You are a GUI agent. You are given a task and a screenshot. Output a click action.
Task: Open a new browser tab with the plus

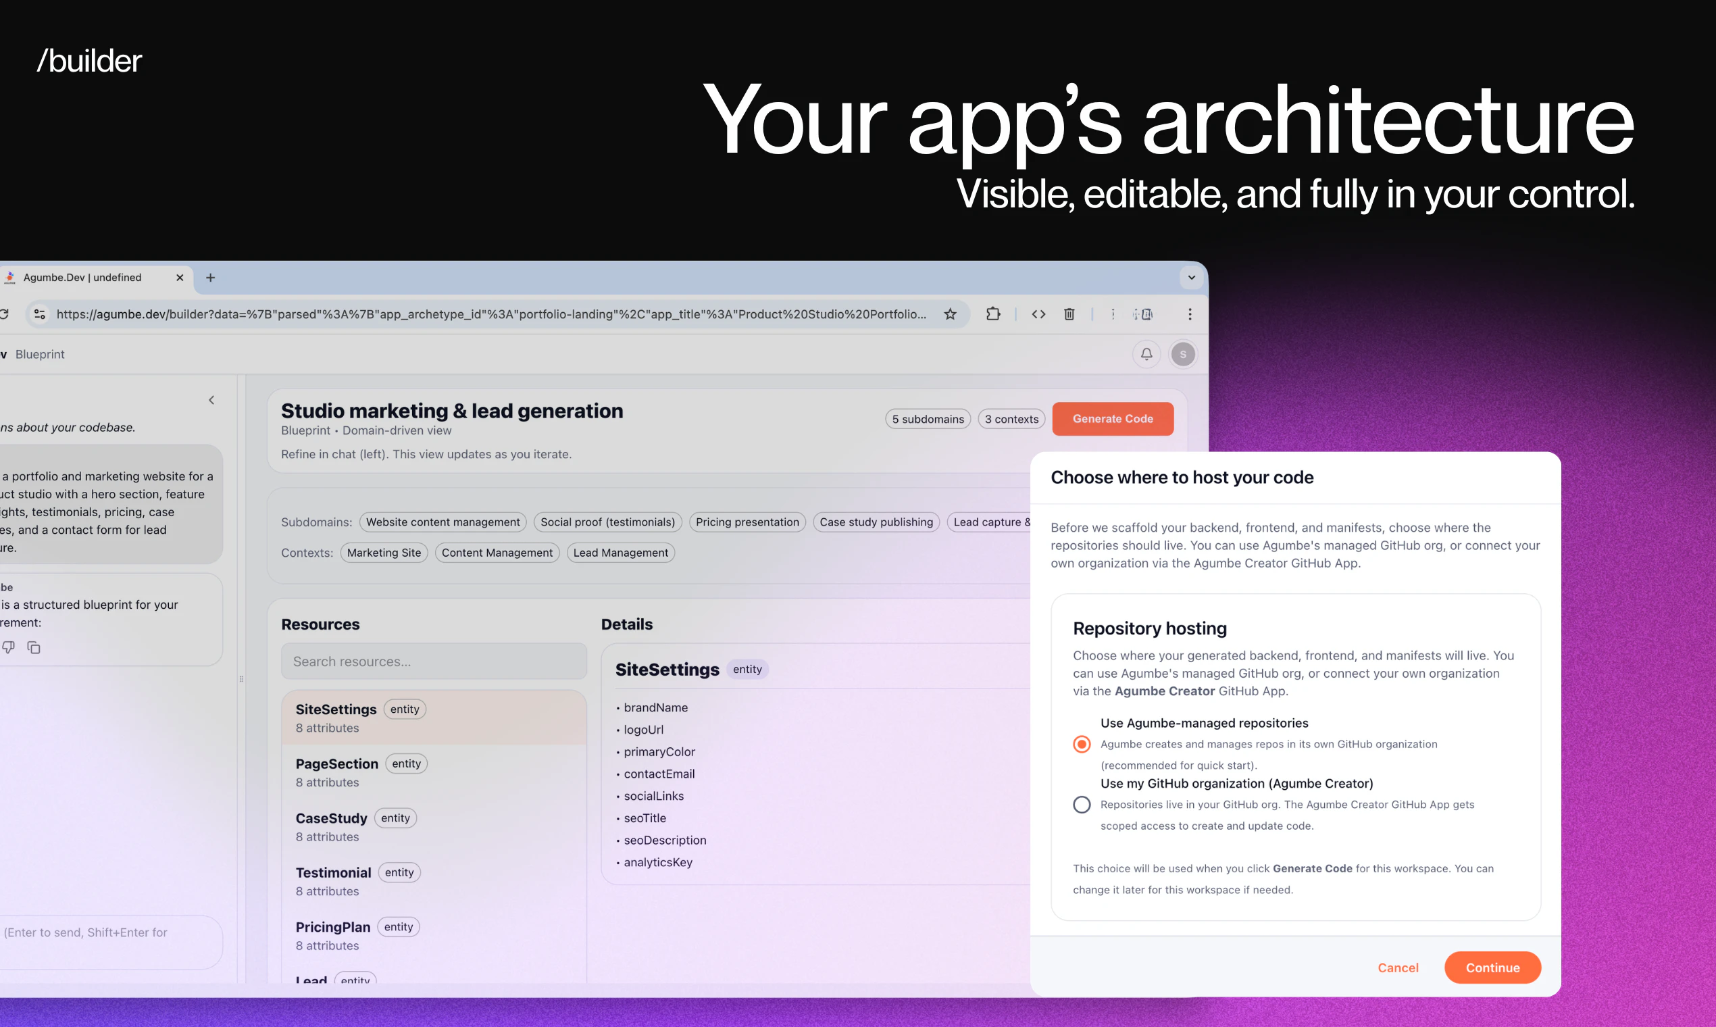pyautogui.click(x=210, y=277)
